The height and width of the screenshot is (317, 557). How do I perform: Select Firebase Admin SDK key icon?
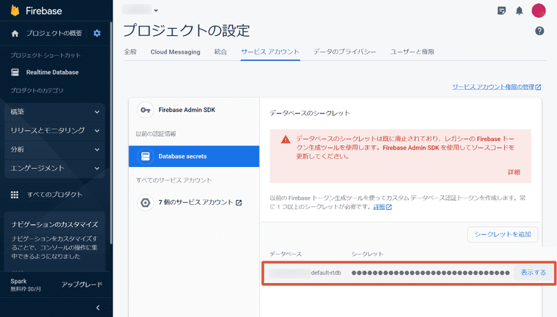(x=145, y=110)
